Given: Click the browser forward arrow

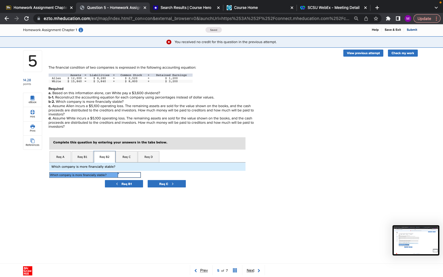Looking at the screenshot, I should click(x=17, y=18).
